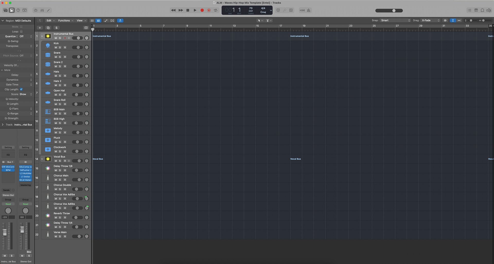Toggle Cycle mode

216,10
